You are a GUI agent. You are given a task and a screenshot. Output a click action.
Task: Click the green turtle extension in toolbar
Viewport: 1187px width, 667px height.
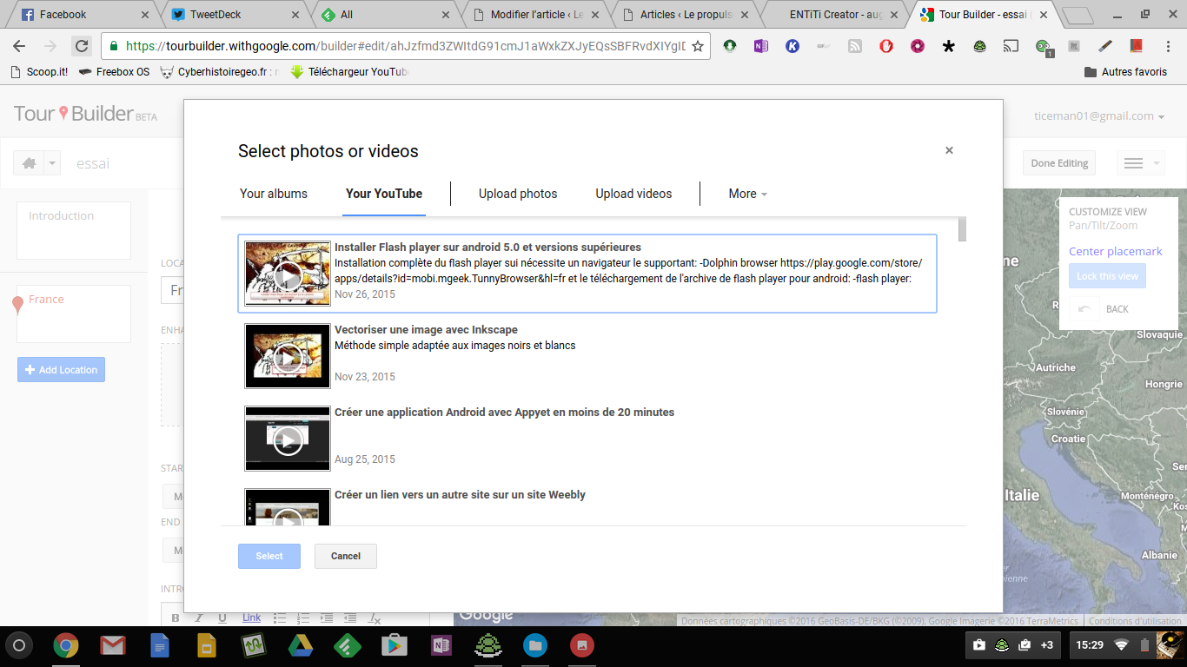[x=980, y=46]
